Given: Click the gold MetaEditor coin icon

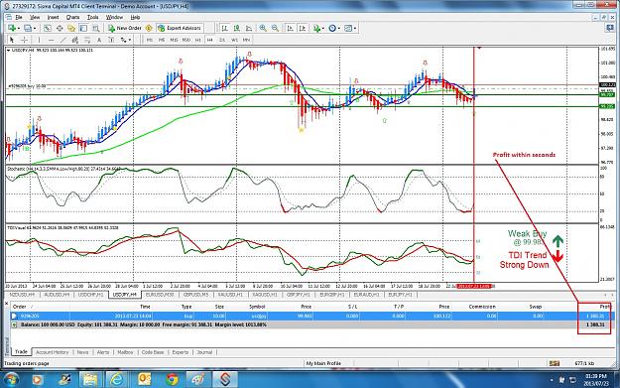Looking at the screenshot, I should 149,28.
